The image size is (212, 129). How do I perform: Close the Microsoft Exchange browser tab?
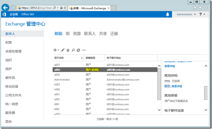pyautogui.click(x=108, y=8)
